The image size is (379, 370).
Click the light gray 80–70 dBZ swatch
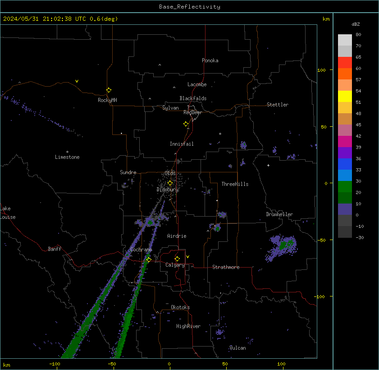(x=345, y=40)
